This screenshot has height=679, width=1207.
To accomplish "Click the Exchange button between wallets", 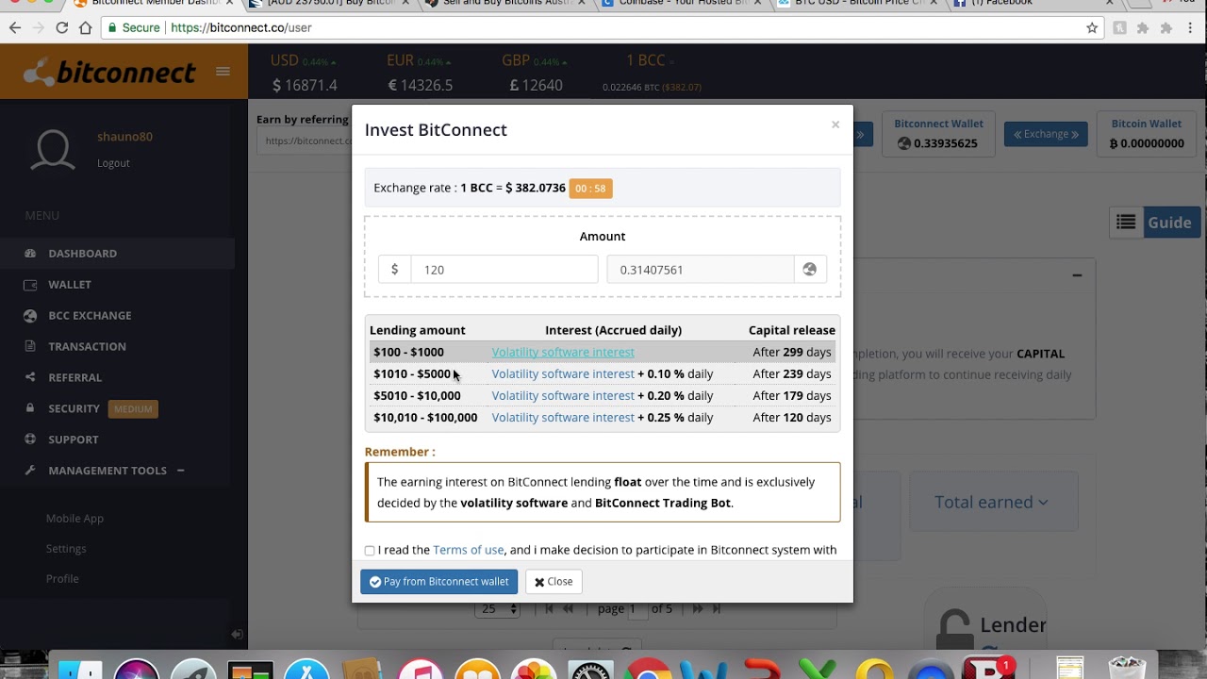I will [1046, 134].
